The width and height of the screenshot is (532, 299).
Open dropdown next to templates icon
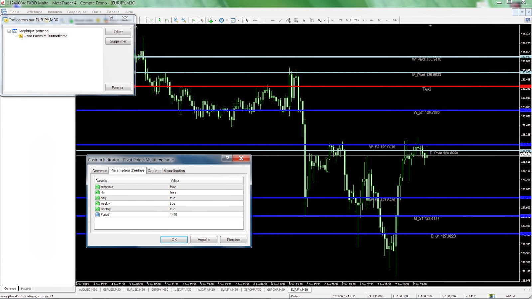(x=238, y=20)
